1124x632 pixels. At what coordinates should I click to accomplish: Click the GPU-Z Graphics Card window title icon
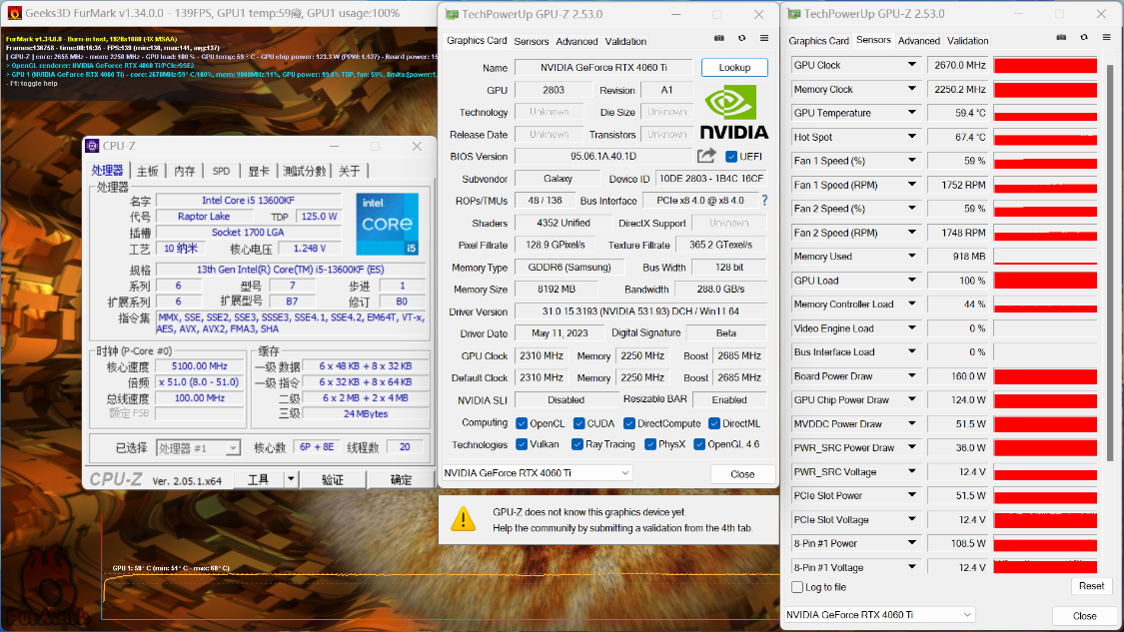coord(452,14)
